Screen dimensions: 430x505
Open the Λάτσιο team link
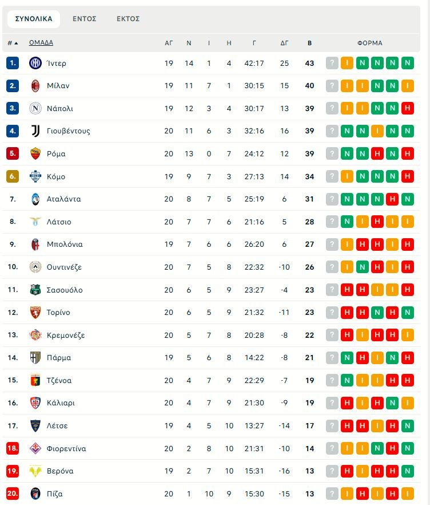point(59,222)
